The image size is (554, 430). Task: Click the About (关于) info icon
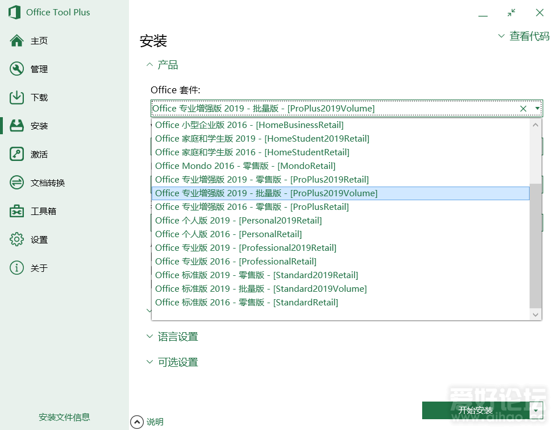coord(17,268)
